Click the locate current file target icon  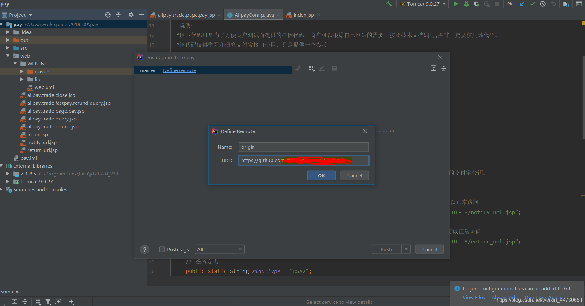[x=108, y=15]
